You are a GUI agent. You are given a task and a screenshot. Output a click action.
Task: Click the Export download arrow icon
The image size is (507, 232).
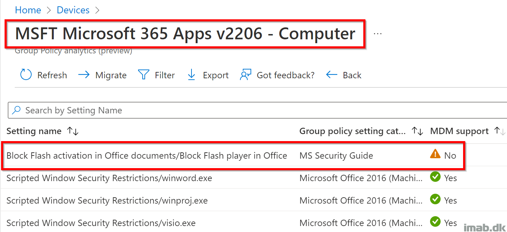(191, 75)
